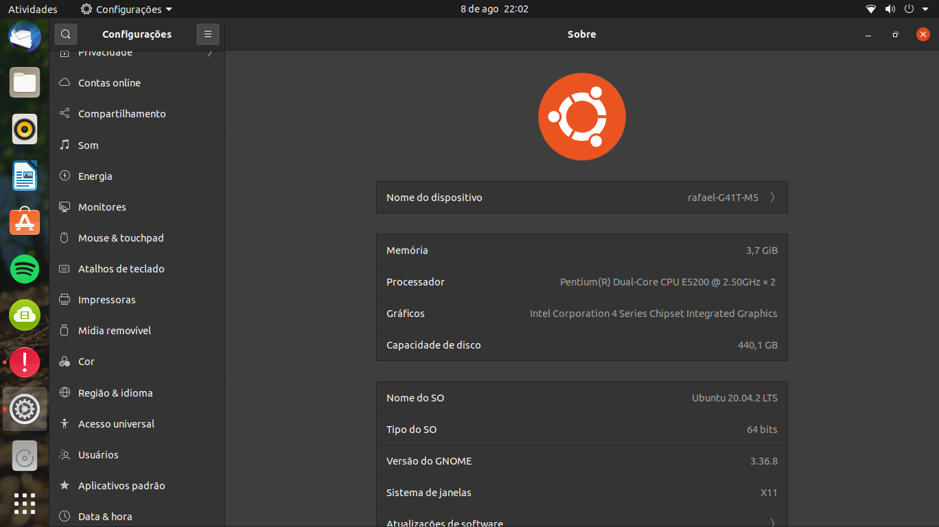Viewport: 939px width, 527px height.
Task: Select Aplicativos padrão panel
Action: tap(137, 485)
